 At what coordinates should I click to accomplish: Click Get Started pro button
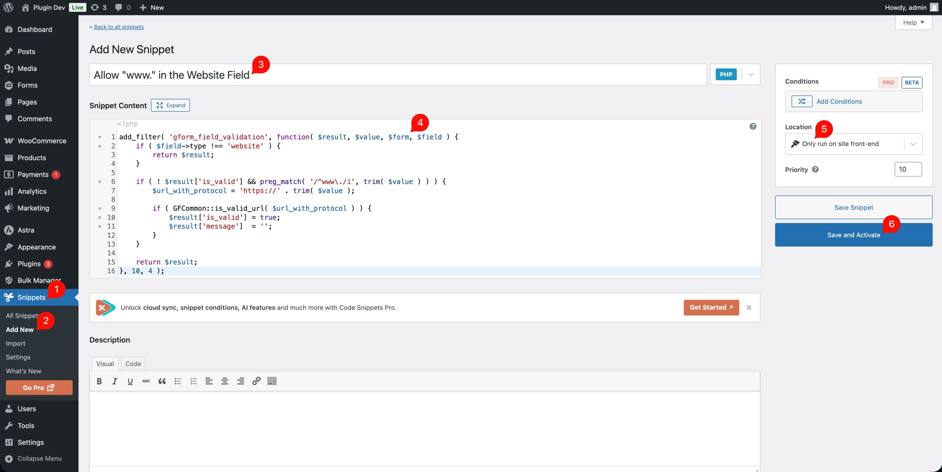711,308
